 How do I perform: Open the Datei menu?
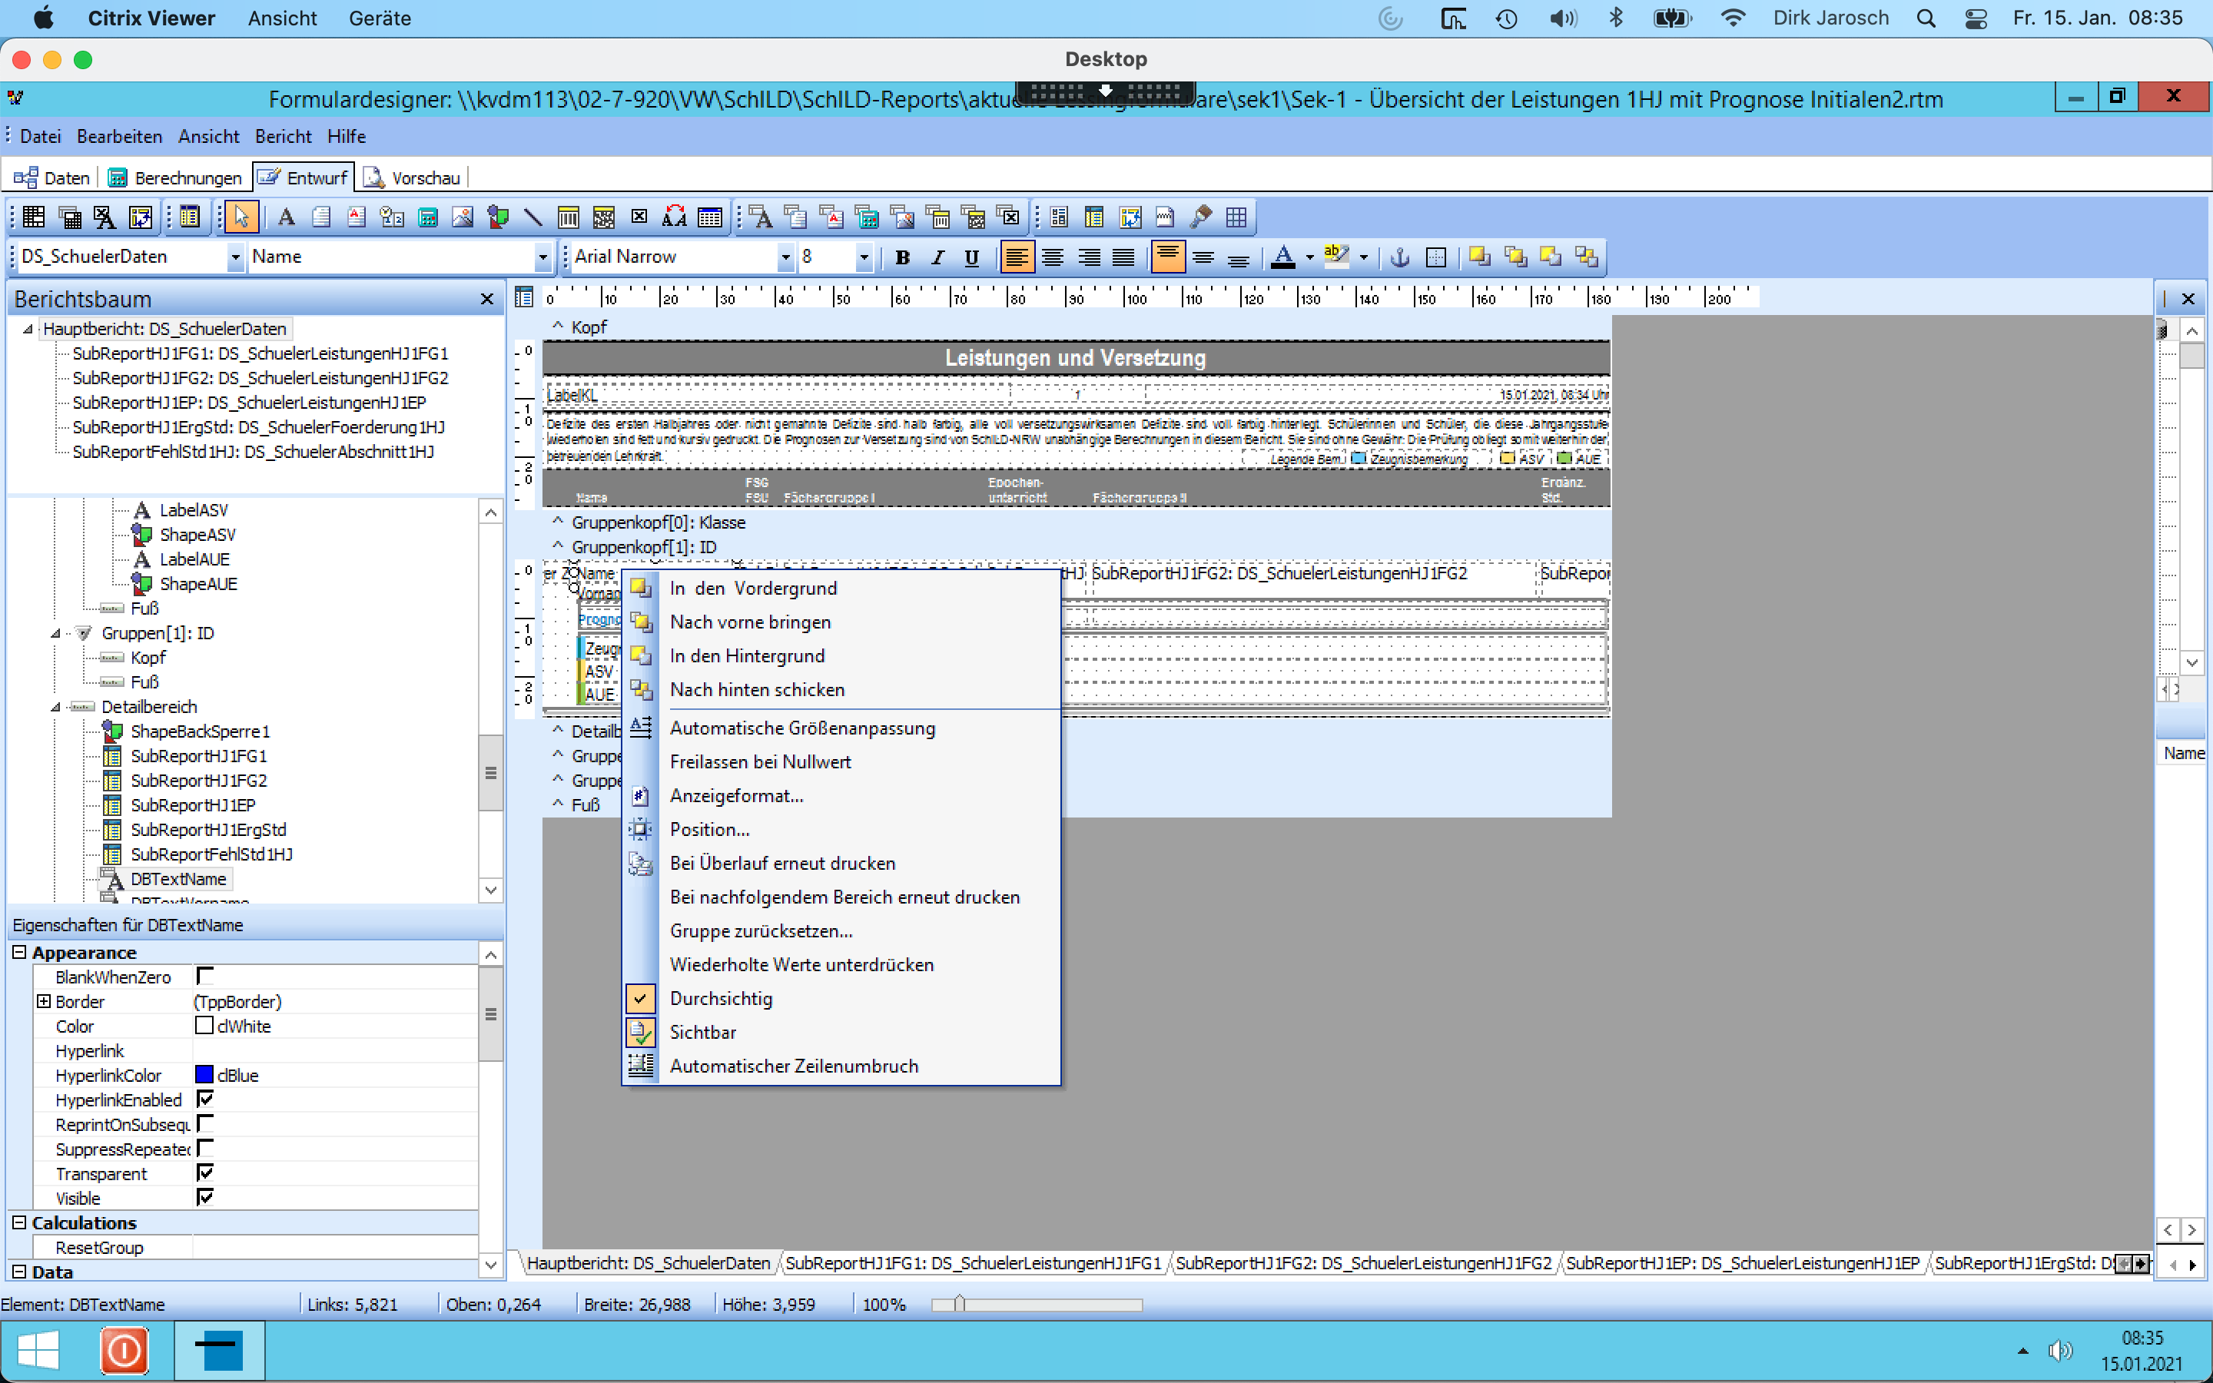pyautogui.click(x=40, y=136)
